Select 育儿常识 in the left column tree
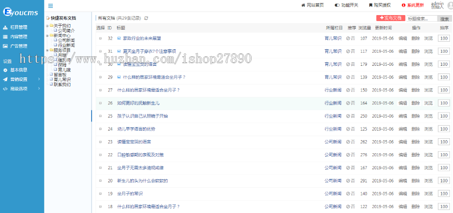The image size is (453, 213). (62, 79)
